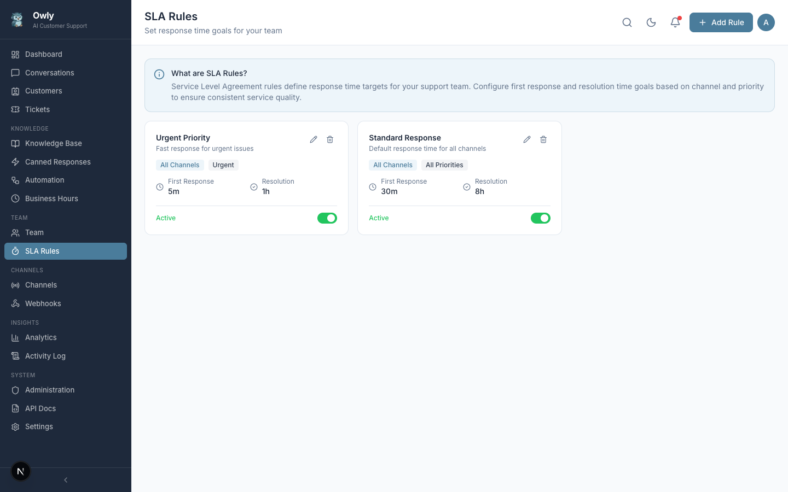Click the What are SLA Rules? heading
The image size is (788, 492).
click(209, 73)
